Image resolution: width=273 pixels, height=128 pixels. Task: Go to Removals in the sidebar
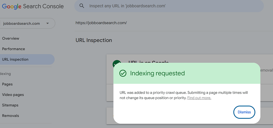pyautogui.click(x=11, y=116)
